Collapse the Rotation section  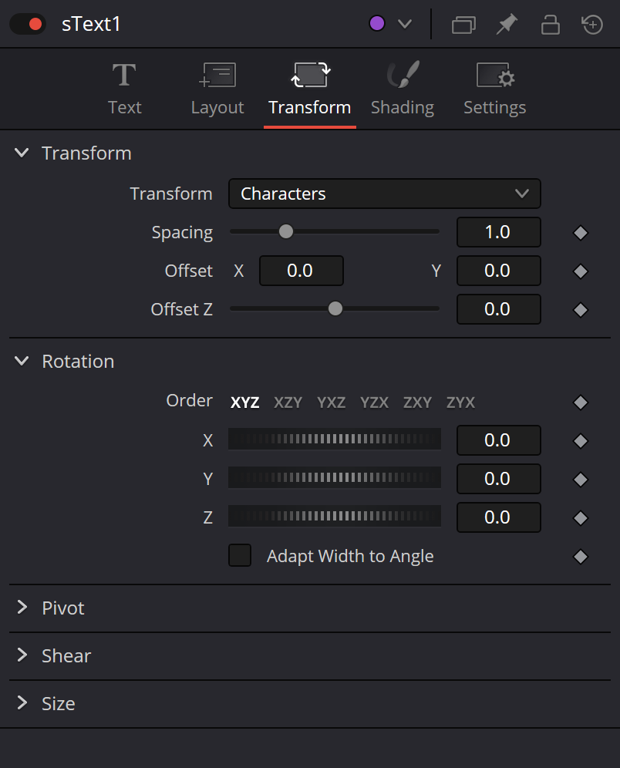(22, 361)
